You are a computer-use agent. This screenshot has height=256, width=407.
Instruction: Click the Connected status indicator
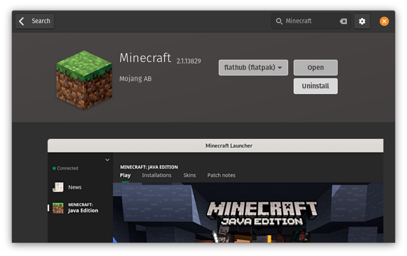[x=65, y=168]
